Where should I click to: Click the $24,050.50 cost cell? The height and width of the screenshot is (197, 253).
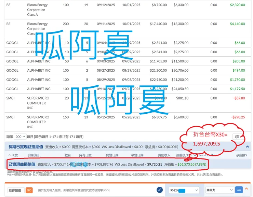[180, 89]
